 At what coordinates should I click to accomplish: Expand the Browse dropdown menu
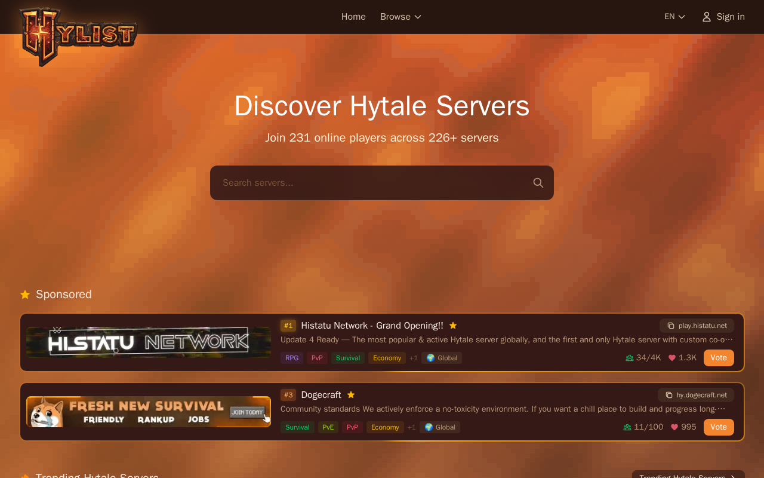(x=401, y=17)
